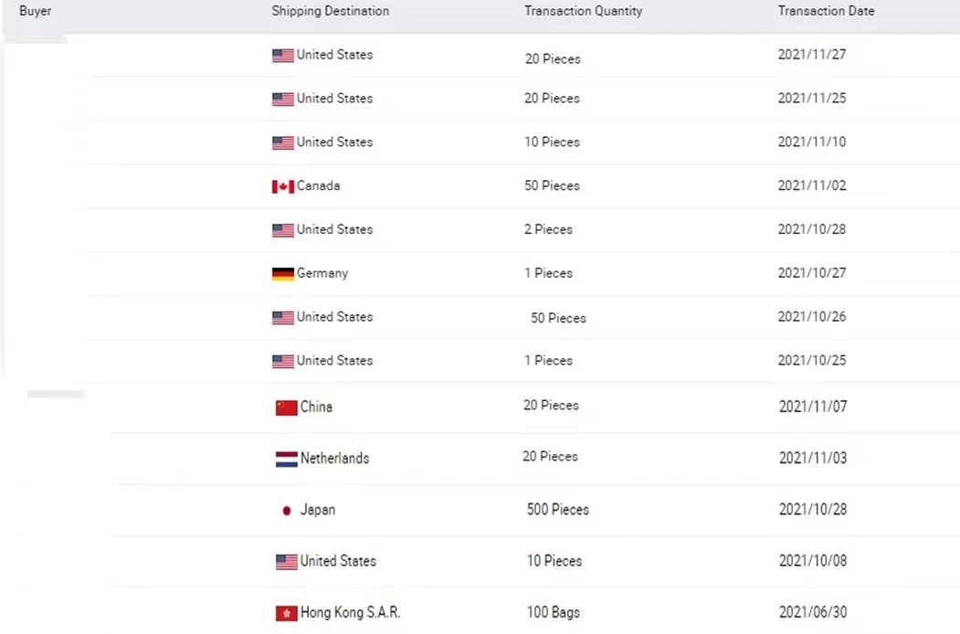Select the 2021/06/30 transaction date
Image resolution: width=960 pixels, height=634 pixels.
point(813,613)
